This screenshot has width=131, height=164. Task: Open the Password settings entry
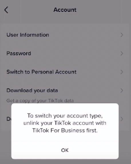click(65, 53)
